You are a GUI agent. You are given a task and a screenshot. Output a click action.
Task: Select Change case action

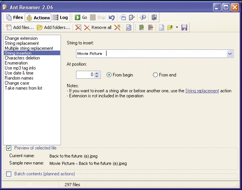pyautogui.click(x=32, y=83)
